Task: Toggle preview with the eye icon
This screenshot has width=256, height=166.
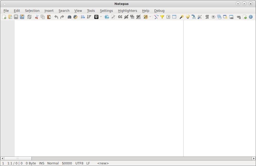Action: 213,17
